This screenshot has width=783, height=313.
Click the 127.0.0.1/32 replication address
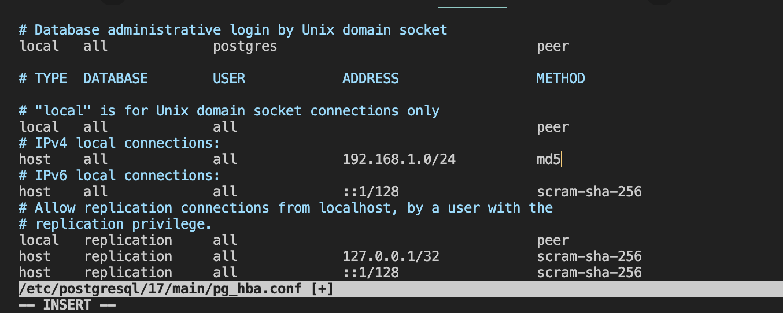[391, 256]
